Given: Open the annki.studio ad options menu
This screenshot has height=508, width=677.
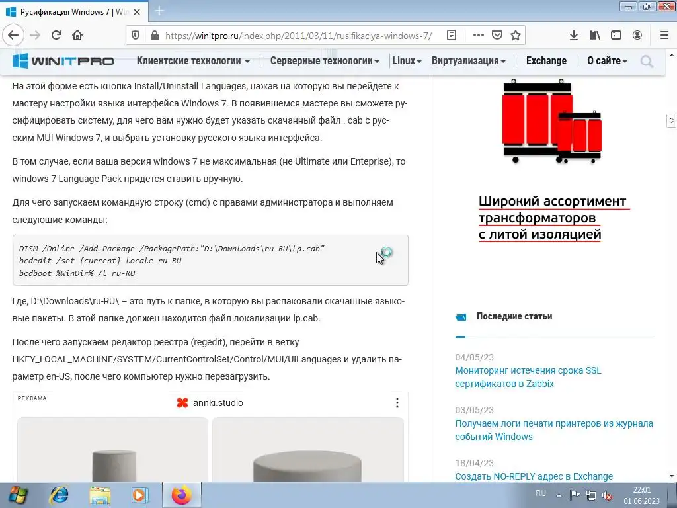Looking at the screenshot, I should (x=397, y=403).
